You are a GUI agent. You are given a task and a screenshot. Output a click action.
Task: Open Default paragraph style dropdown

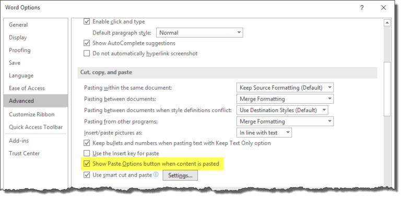[x=199, y=33]
